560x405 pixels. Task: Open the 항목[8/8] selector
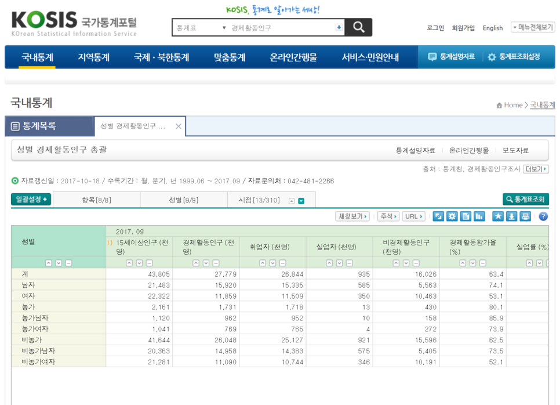(x=96, y=200)
